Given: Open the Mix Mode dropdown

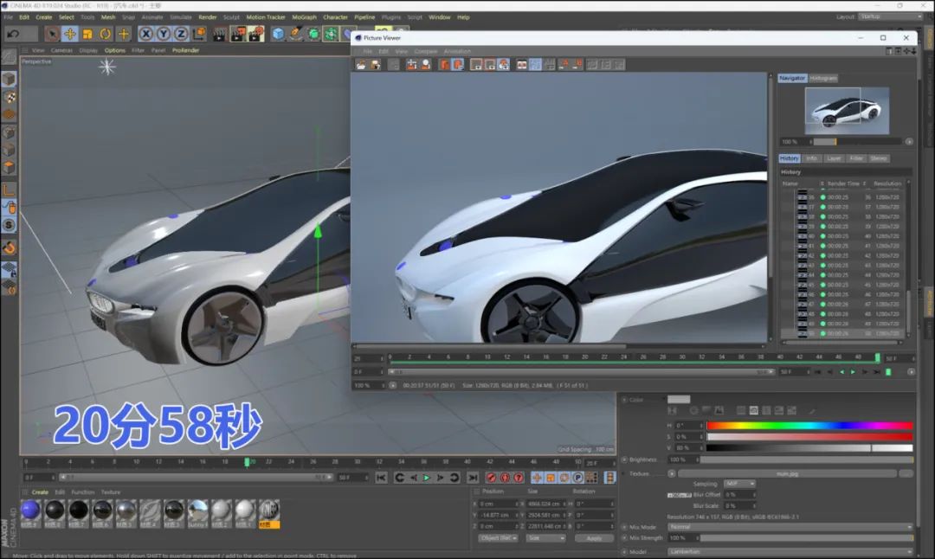Looking at the screenshot, I should click(790, 526).
